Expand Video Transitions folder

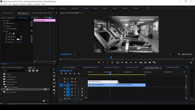2,92
